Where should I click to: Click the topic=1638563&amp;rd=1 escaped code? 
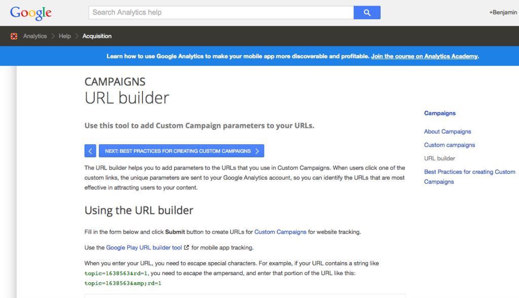point(123,283)
